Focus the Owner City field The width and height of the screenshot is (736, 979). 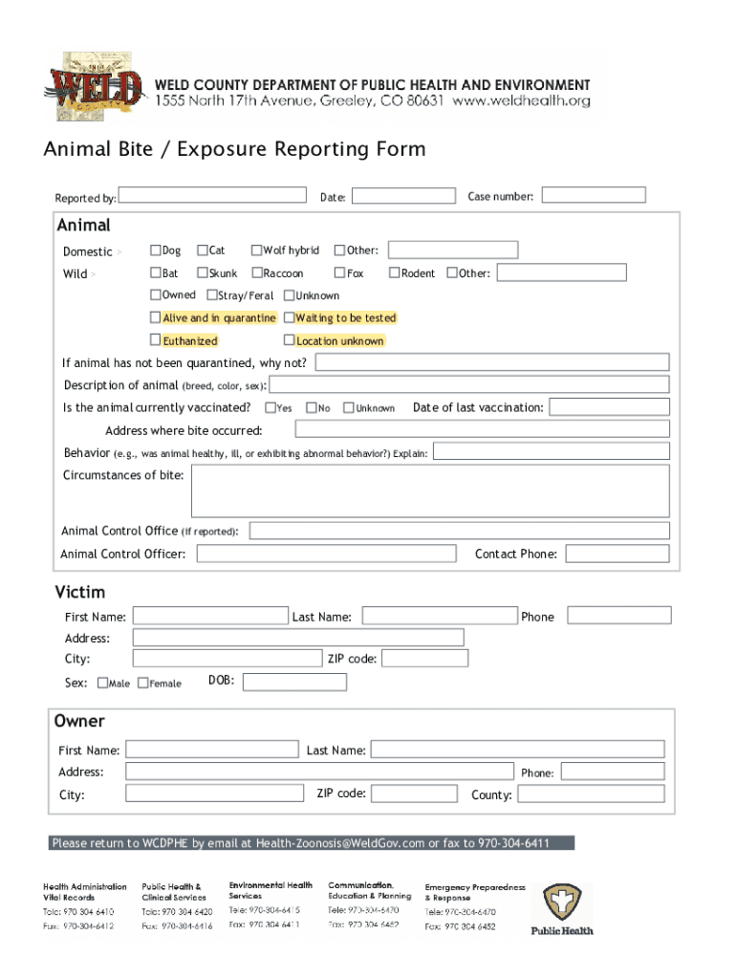pyautogui.click(x=215, y=793)
